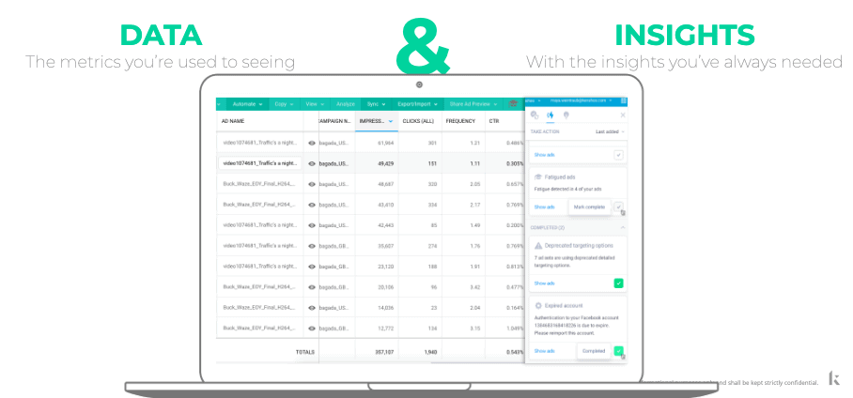This screenshot has width=853, height=398.
Task: Click the campaign name in the 35,607 impressions row
Action: [x=334, y=246]
